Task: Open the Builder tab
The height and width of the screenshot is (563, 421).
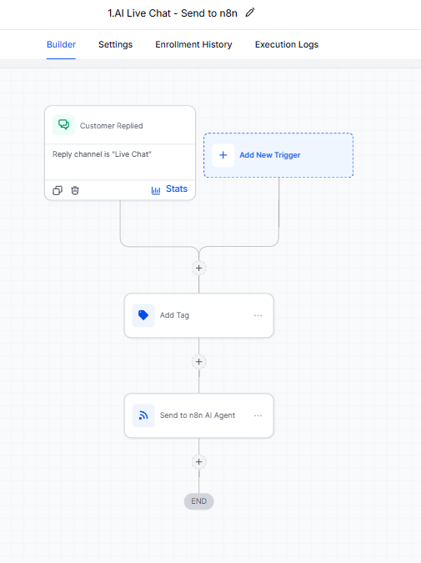Action: pos(62,44)
